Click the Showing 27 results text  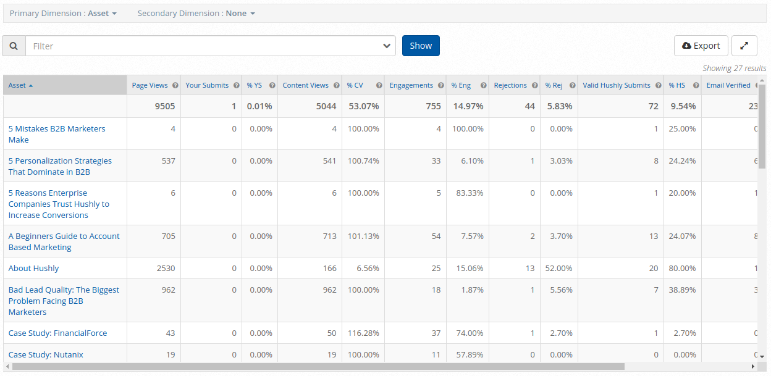pos(734,69)
